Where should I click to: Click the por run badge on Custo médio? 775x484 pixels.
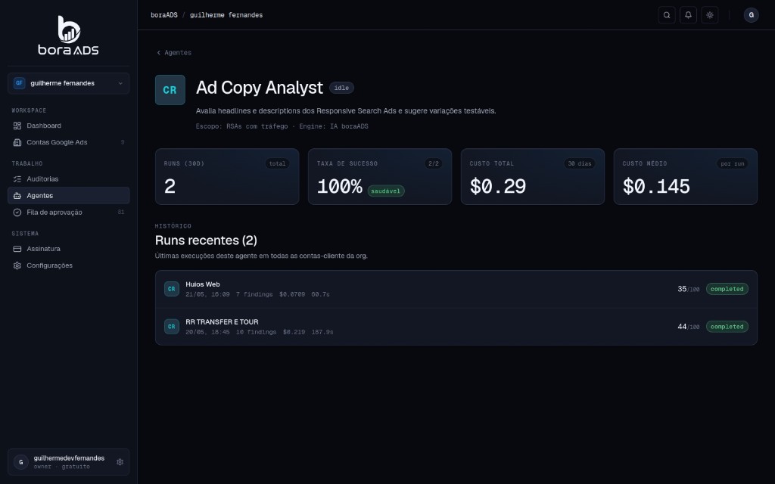click(733, 163)
